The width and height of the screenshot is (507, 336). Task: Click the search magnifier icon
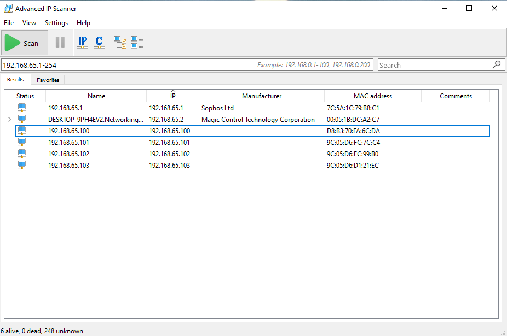click(497, 64)
